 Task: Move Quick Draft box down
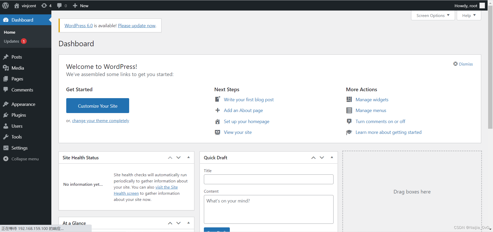(x=322, y=157)
